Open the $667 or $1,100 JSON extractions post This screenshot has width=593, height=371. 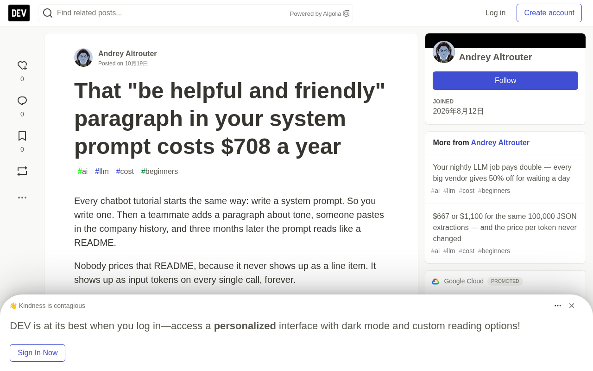pyautogui.click(x=505, y=228)
